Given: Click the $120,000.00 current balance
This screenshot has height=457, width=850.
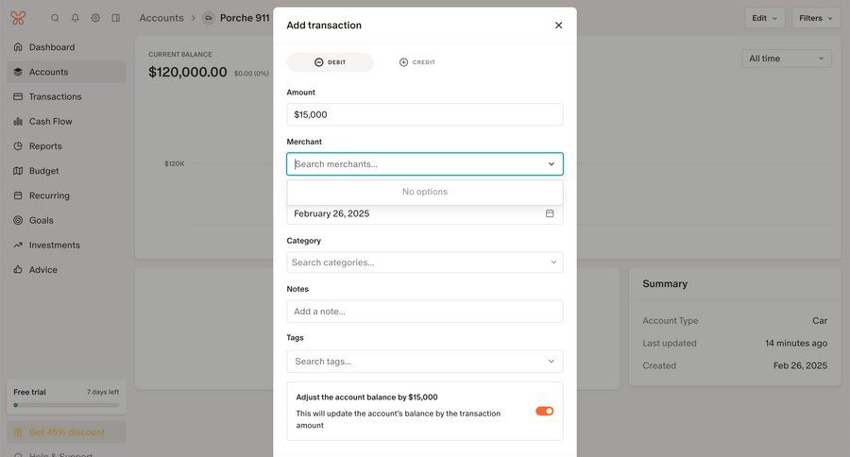Looking at the screenshot, I should (x=188, y=72).
